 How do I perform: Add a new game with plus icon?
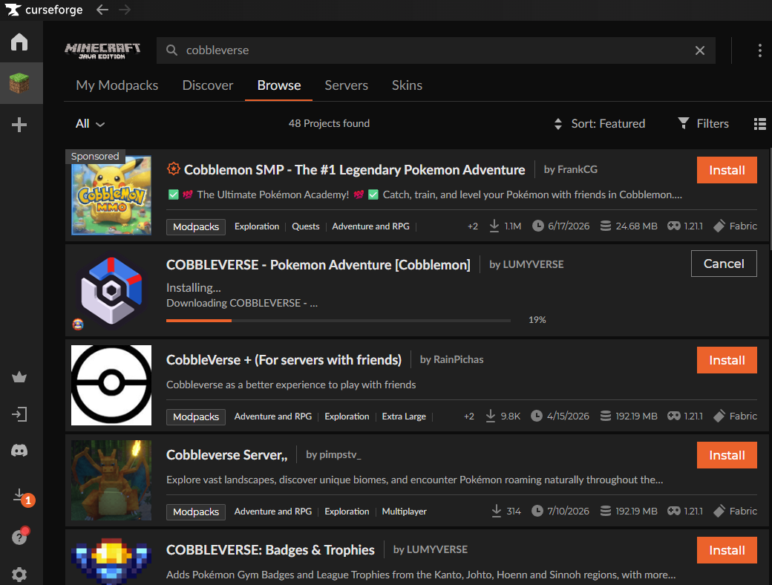pos(19,125)
